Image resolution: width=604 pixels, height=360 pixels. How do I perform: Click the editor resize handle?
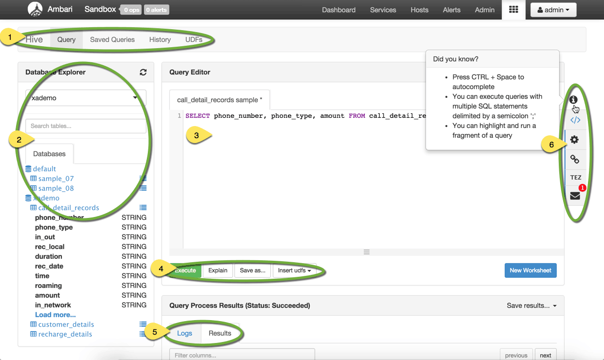(367, 252)
